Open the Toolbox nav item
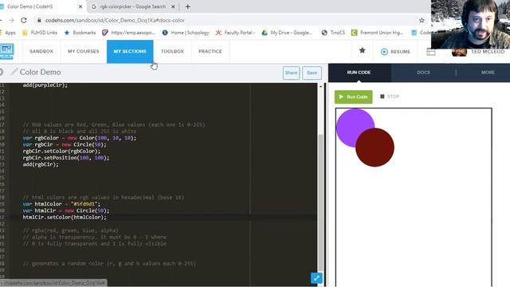510x287 pixels. 172,51
